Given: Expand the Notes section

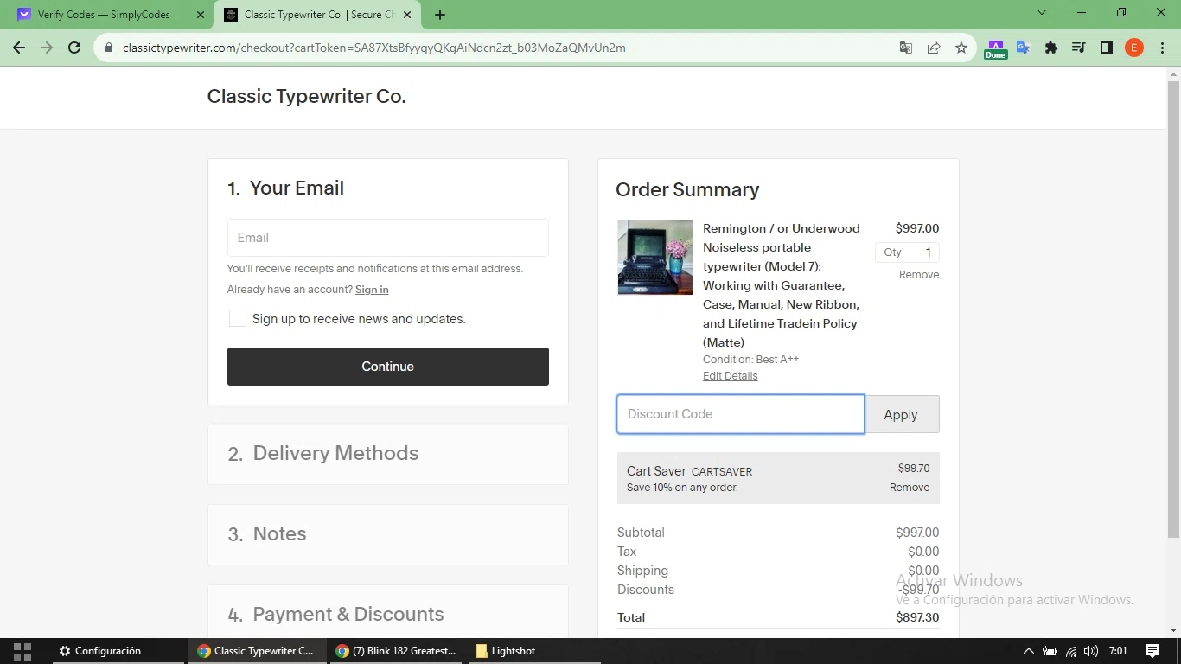Looking at the screenshot, I should (387, 534).
